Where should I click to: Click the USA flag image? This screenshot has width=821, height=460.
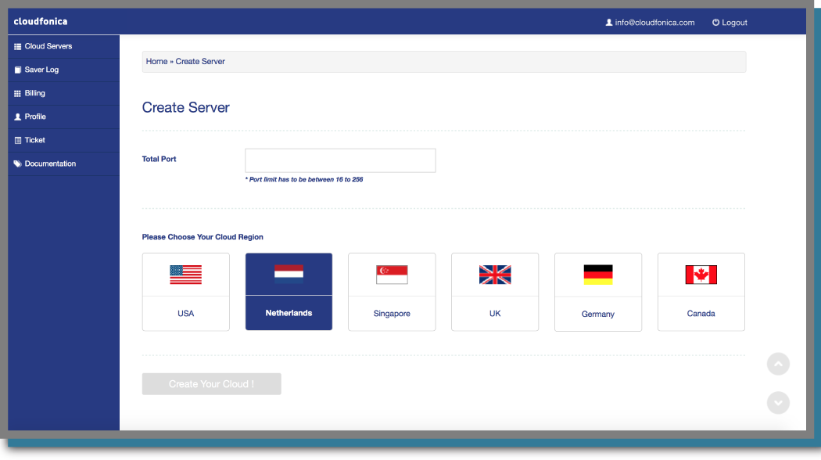(186, 275)
